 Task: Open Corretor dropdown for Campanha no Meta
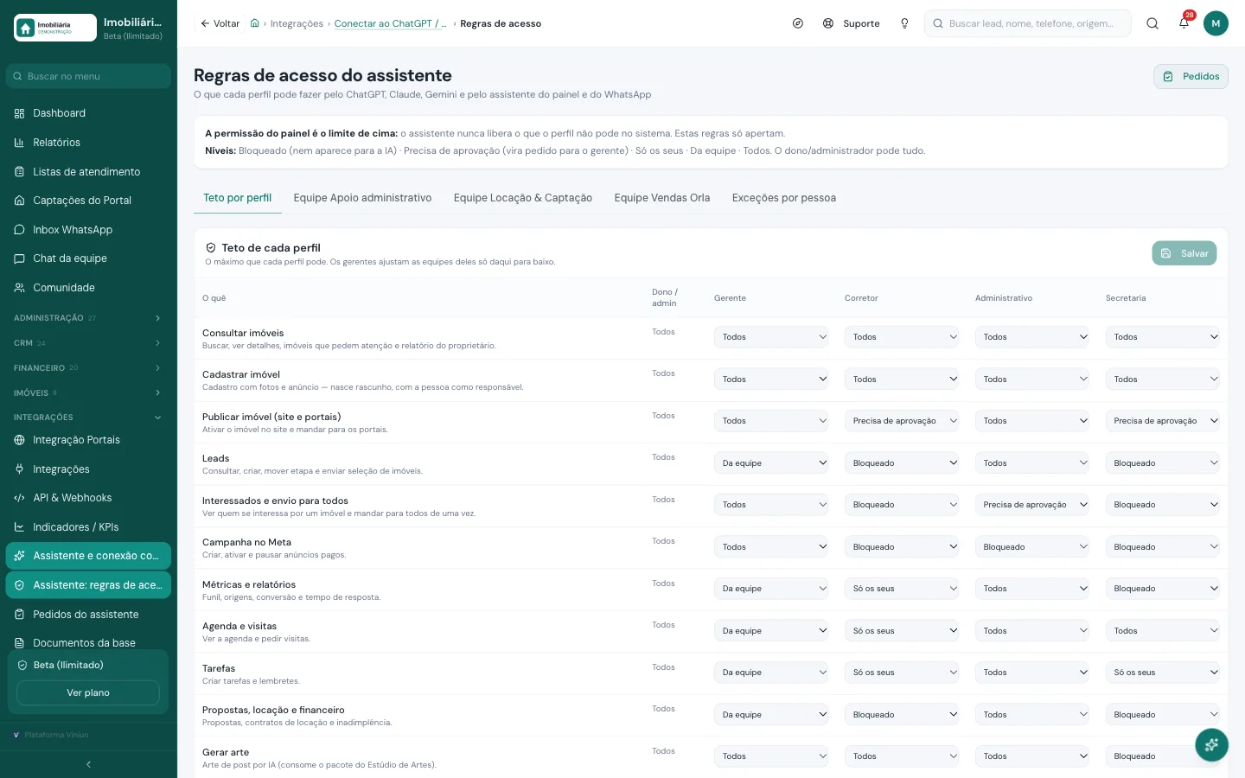tap(903, 547)
